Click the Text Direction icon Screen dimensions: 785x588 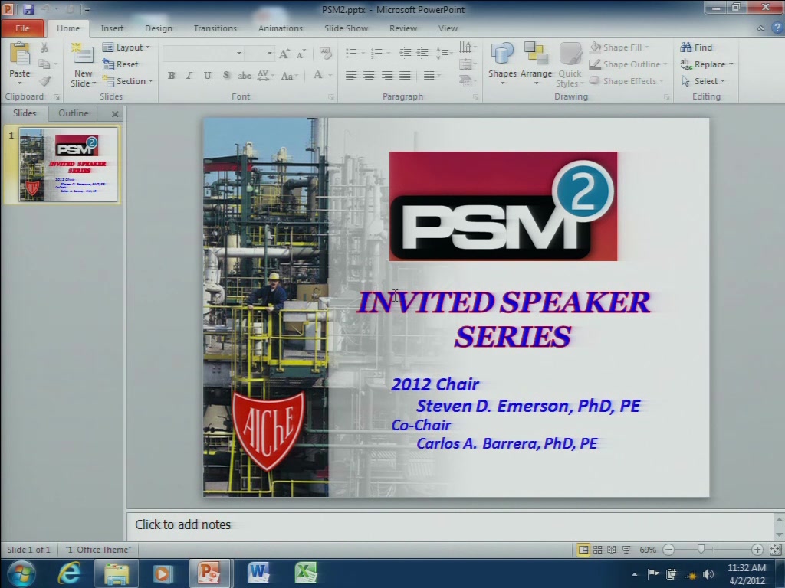pyautogui.click(x=467, y=47)
